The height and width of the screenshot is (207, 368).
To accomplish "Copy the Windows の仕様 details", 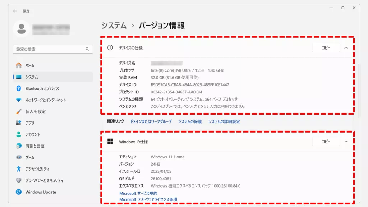I will (x=326, y=142).
